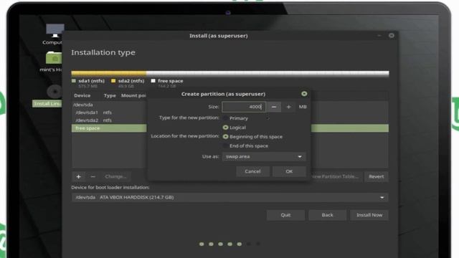Click sda2 (ntfs) legend label
The image size is (459, 258).
click(x=131, y=81)
